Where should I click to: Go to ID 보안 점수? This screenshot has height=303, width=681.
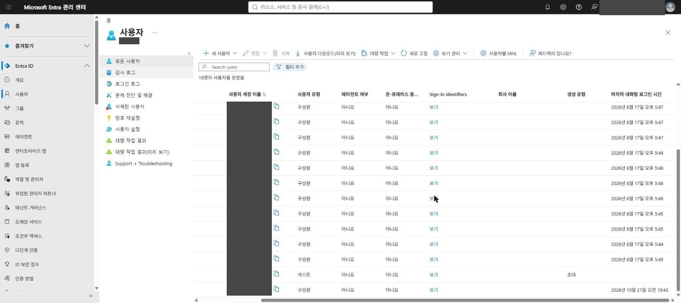(27, 264)
